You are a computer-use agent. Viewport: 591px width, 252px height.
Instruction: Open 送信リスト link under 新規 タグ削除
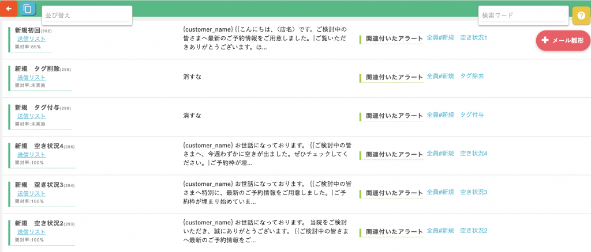point(31,77)
